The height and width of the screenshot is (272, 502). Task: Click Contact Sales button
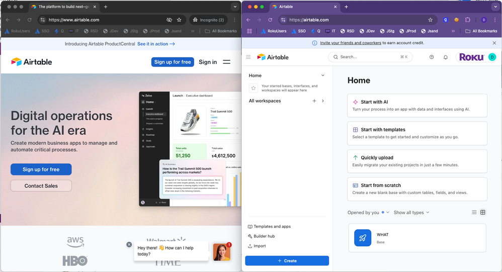[41, 186]
